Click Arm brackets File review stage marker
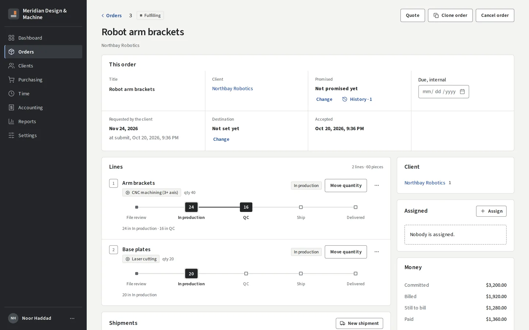Viewport: 529px width, 330px height. pyautogui.click(x=137, y=207)
